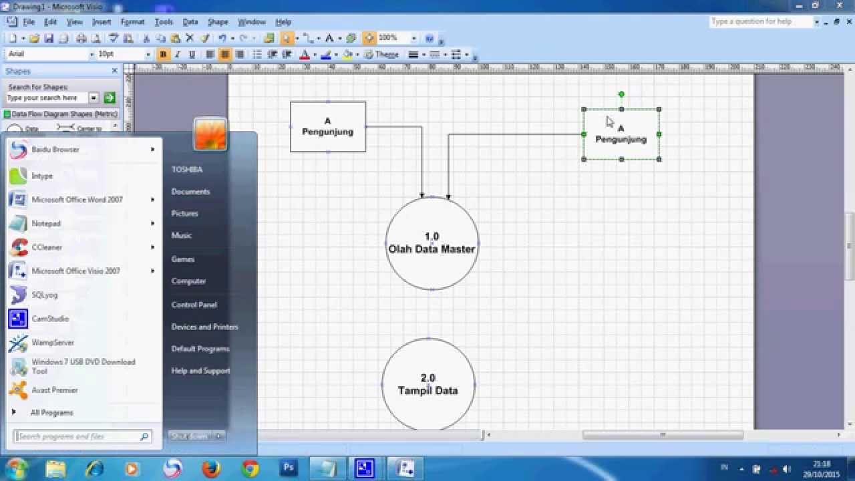Open Firefox from the taskbar
The height and width of the screenshot is (481, 855).
(x=212, y=468)
